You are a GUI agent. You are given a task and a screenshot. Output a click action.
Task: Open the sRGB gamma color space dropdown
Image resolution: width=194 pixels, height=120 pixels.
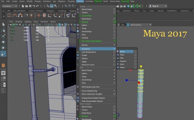pos(141,25)
